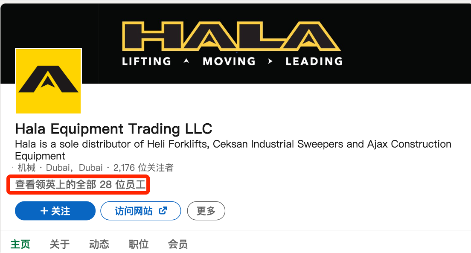Select the 职位 tab

(x=139, y=244)
